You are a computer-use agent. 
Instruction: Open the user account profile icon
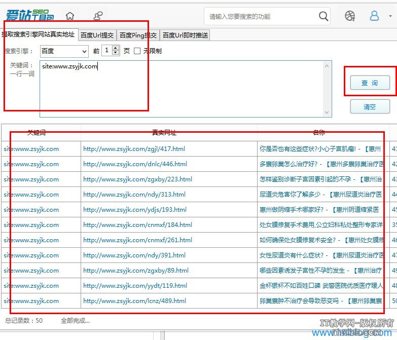[374, 16]
